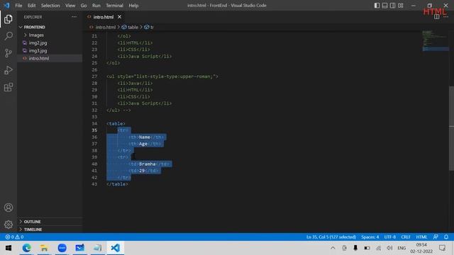Image resolution: width=454 pixels, height=255 pixels.
Task: Open the Zoom app from taskbar
Action: pyautogui.click(x=62, y=248)
